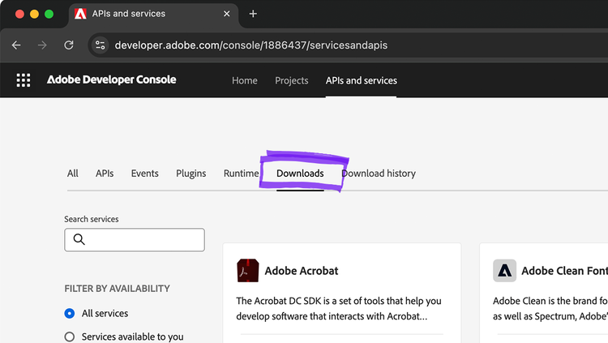Open the app switcher grid icon
Screen dimensions: 608x343
[24, 80]
